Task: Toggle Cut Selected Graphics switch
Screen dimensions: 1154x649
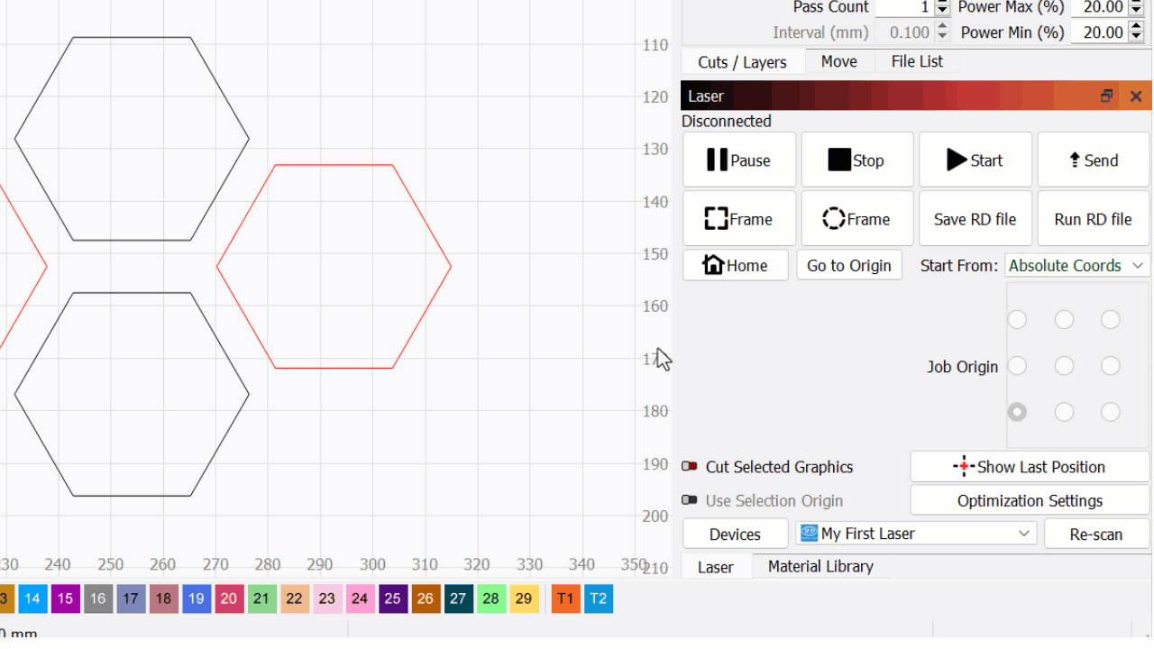Action: (690, 467)
